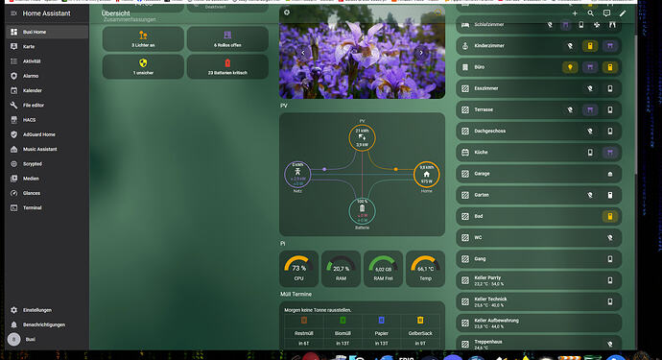Viewport: 662px width, 360px height.
Task: Collapse the Home Assistant sidebar menu
Action: tap(13, 13)
